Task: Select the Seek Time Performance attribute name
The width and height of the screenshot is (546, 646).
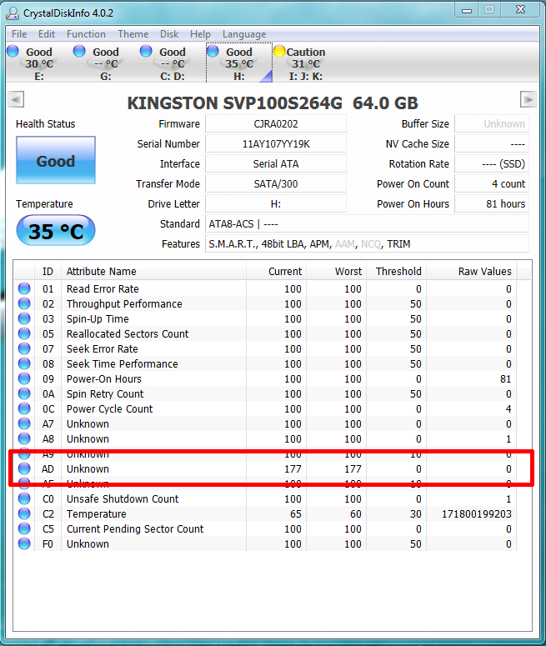Action: pos(122,363)
